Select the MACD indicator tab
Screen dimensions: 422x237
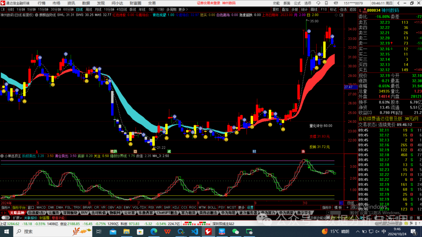pos(41,207)
